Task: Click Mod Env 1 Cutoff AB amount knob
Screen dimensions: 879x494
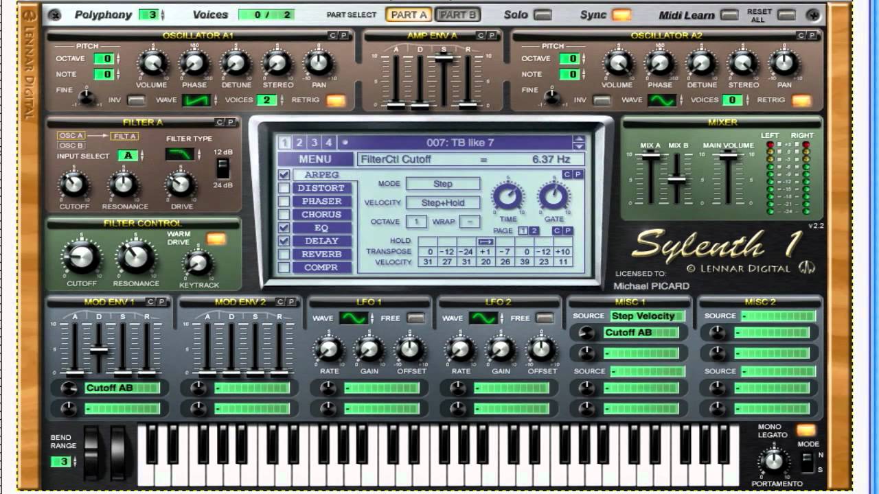Action: pyautogui.click(x=69, y=388)
